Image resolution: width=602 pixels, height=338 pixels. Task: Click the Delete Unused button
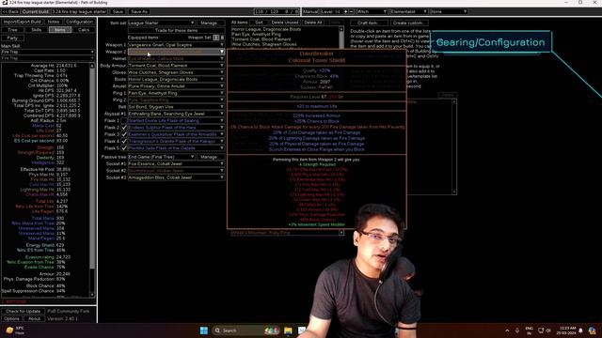click(x=284, y=23)
